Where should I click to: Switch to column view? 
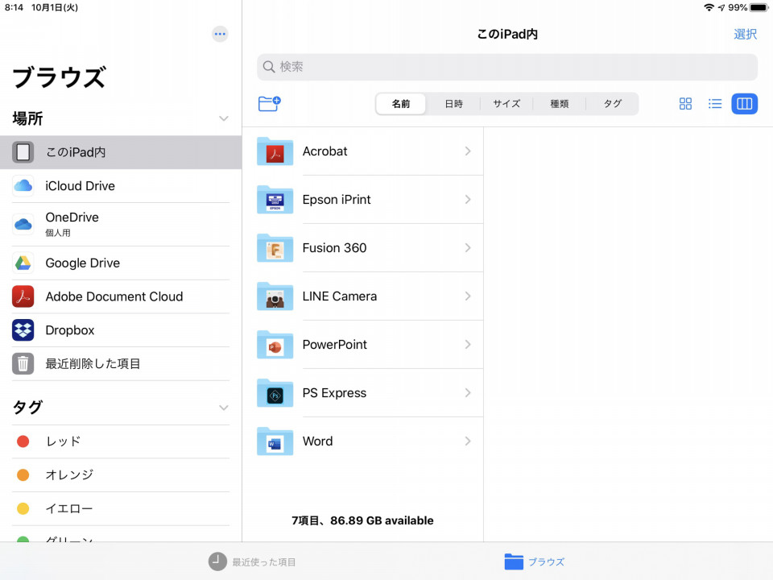(x=744, y=104)
